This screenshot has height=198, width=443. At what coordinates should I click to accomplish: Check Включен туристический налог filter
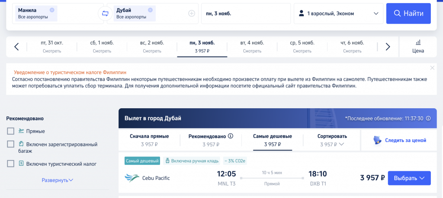pyautogui.click(x=10, y=163)
